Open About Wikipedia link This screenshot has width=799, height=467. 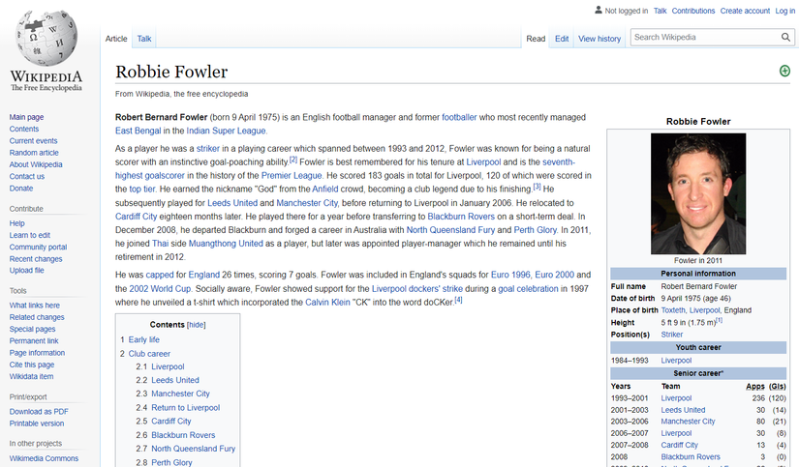[x=36, y=164]
